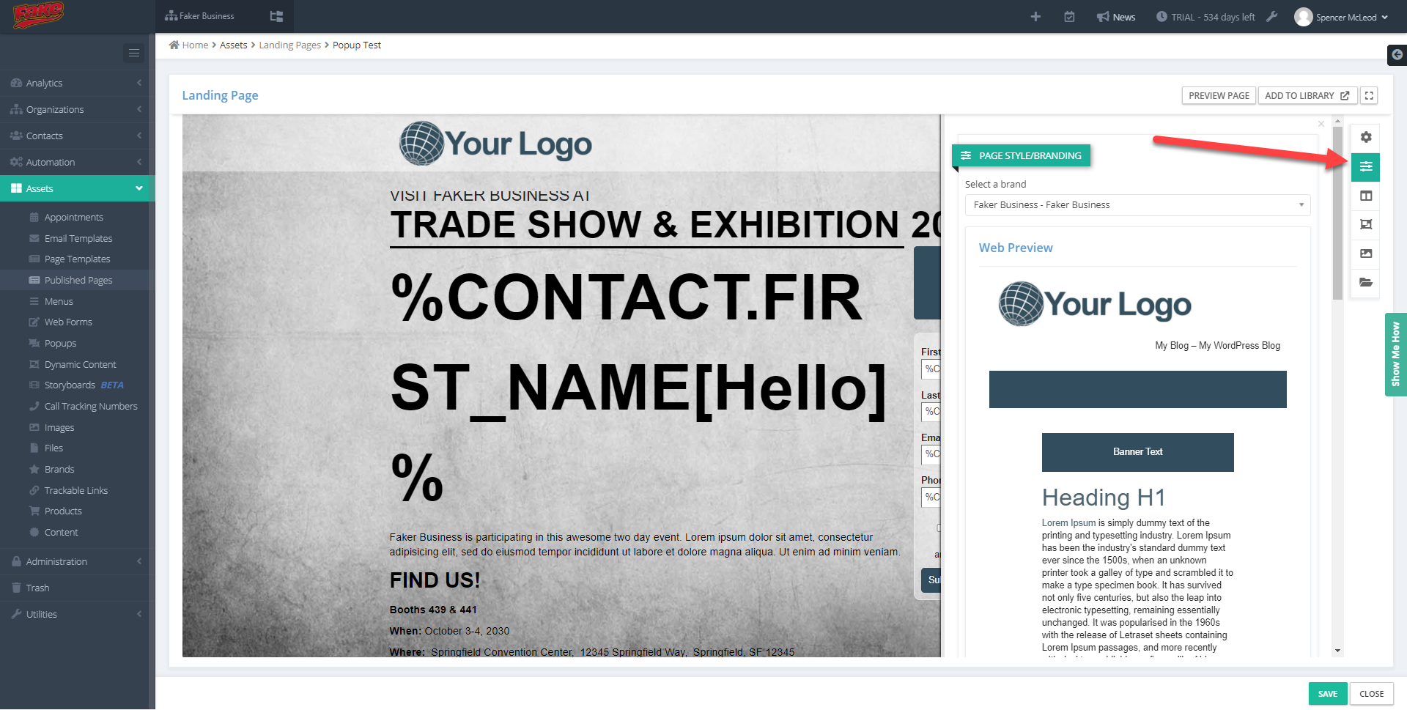Image resolution: width=1407 pixels, height=710 pixels.
Task: Open Trackable Links
Action: coord(74,491)
